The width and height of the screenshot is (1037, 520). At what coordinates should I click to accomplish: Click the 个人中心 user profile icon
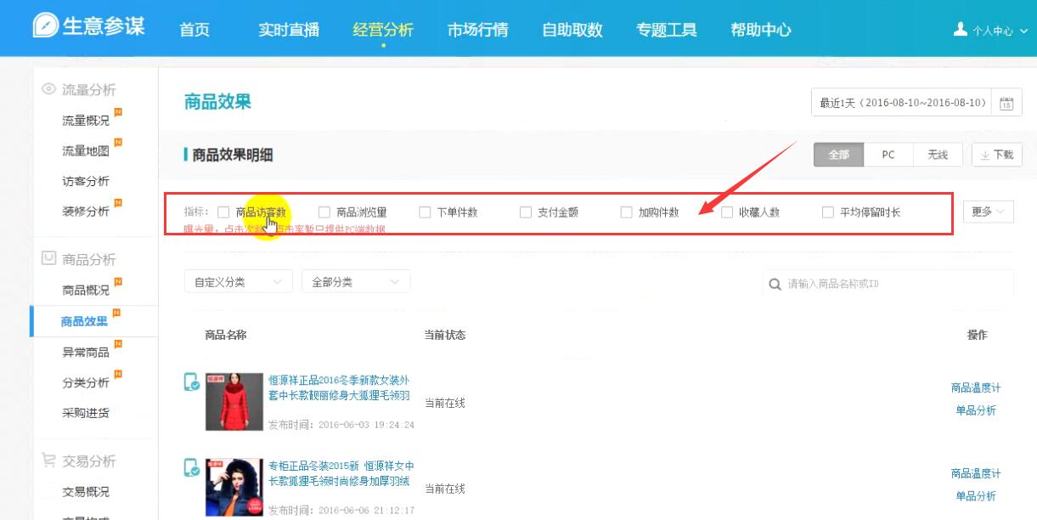(x=961, y=30)
